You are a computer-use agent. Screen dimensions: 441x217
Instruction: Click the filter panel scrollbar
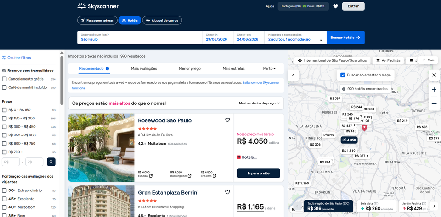tap(62, 80)
